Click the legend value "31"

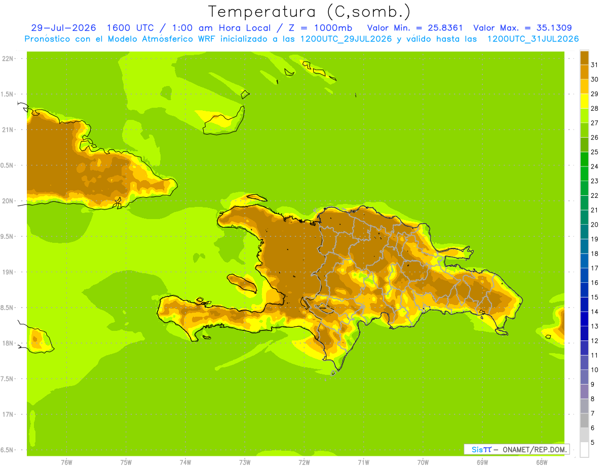click(595, 65)
